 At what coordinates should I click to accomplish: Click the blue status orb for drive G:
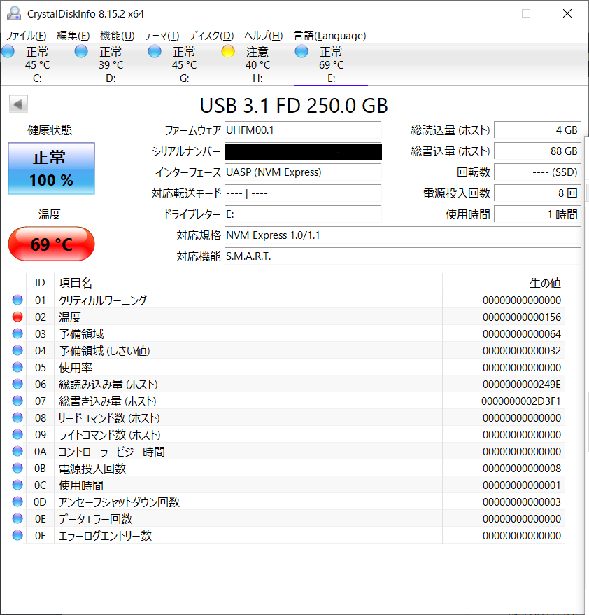[155, 51]
